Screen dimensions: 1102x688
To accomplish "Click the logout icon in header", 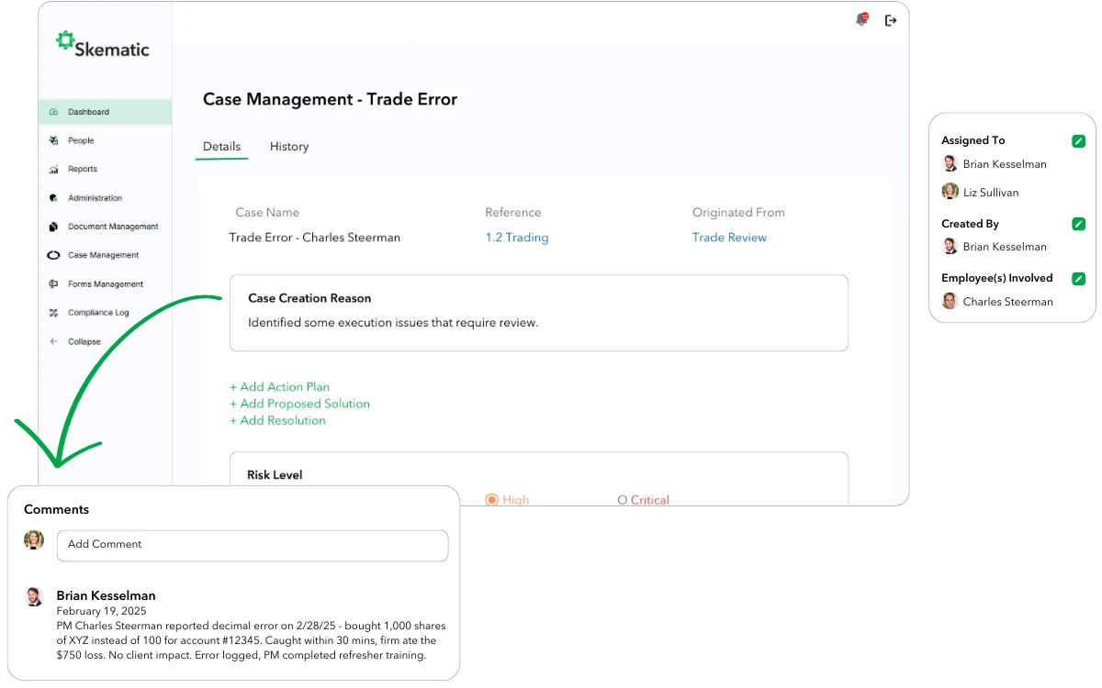I will pos(891,20).
